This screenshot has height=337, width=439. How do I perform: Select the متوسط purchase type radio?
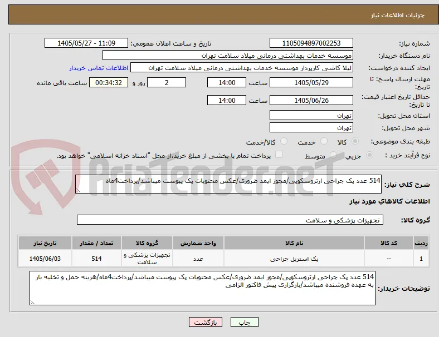(x=333, y=155)
